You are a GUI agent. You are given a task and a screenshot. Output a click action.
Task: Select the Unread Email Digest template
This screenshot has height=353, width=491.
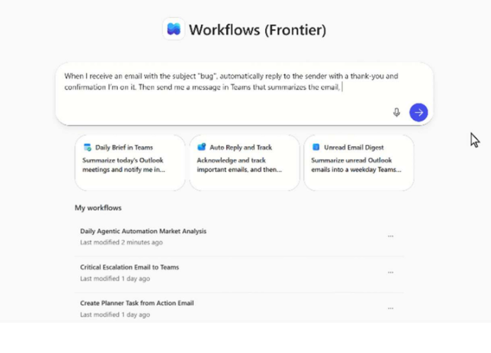358,163
